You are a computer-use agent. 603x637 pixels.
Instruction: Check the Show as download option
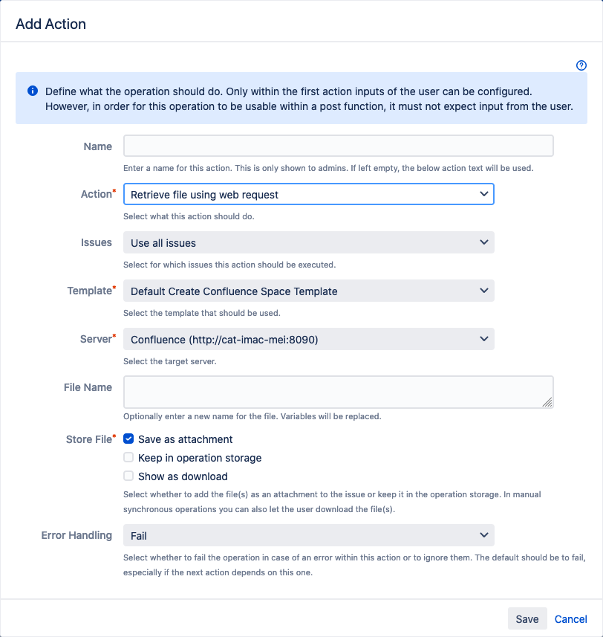click(x=129, y=476)
